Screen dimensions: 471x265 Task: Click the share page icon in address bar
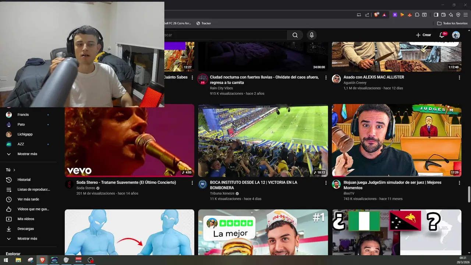[x=367, y=15]
